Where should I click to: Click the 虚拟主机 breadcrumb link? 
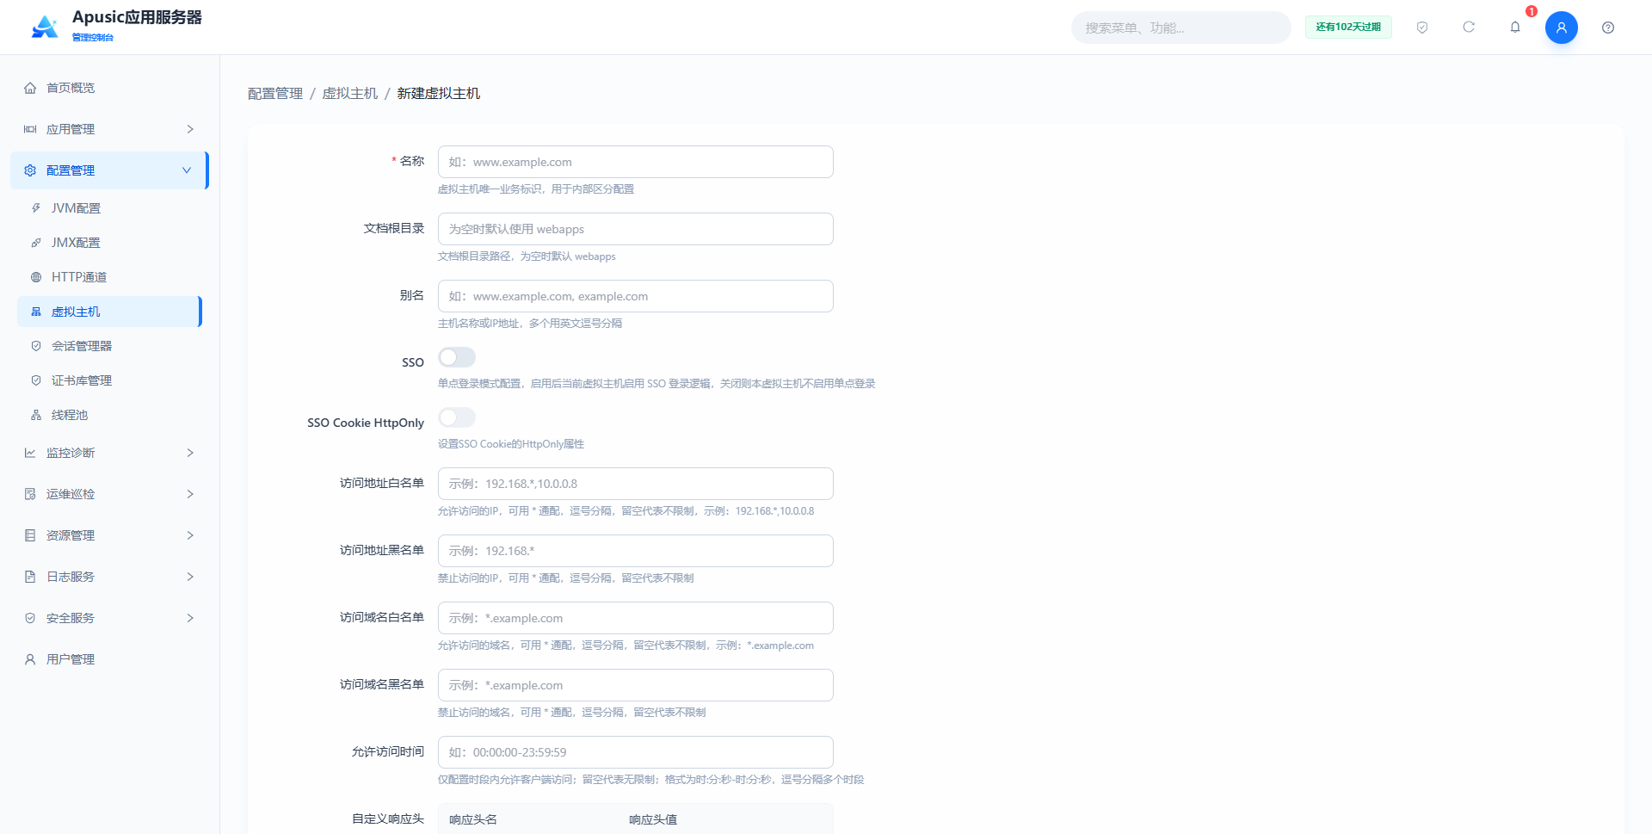coord(350,93)
